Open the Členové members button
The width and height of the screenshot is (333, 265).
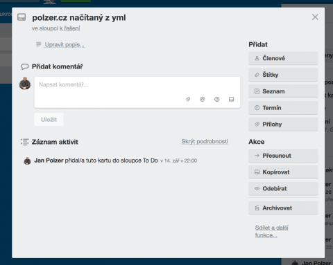coord(283,58)
